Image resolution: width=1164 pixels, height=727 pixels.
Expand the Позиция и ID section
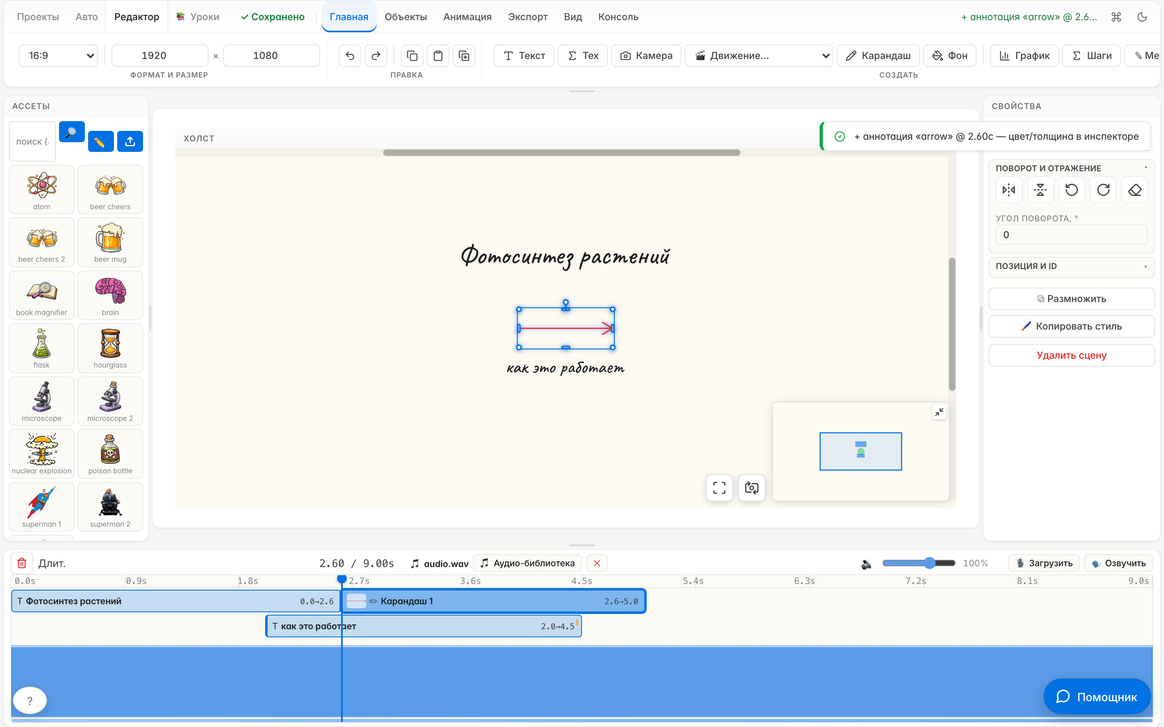[1072, 267]
